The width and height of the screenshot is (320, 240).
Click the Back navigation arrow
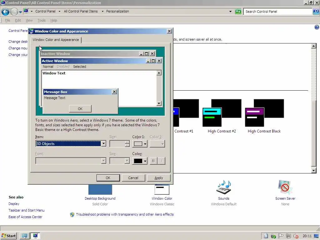tap(6, 12)
